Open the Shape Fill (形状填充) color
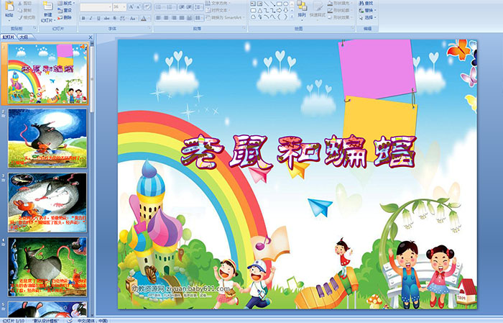Viewport: 503px width, 323px height. [x=341, y=3]
